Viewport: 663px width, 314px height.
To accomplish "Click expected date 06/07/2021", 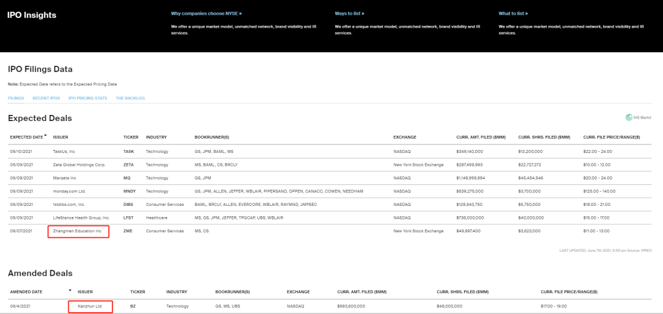I will click(x=21, y=231).
